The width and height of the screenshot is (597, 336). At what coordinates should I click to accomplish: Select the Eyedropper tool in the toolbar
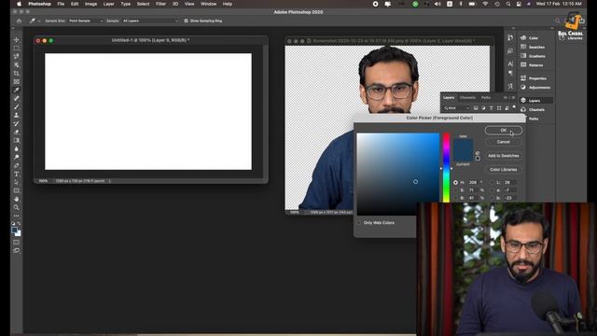click(17, 90)
